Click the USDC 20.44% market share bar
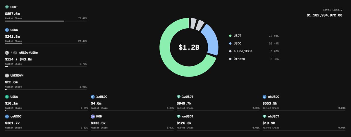The image size is (351, 137). pos(46,44)
